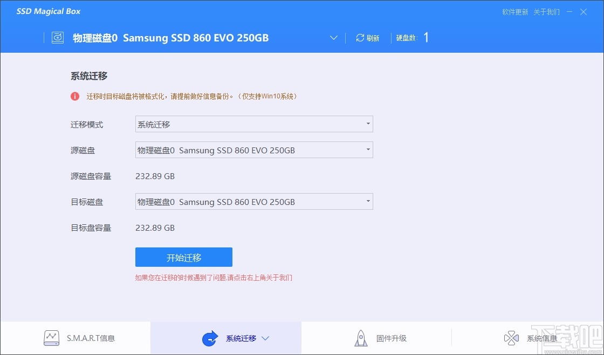
Task: Click the S.M.A.R.T info chart icon
Action: point(51,338)
